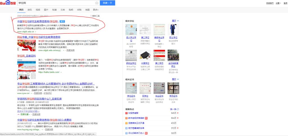
Task: Open the 搜索工具 filter tools
Action: click(95, 16)
